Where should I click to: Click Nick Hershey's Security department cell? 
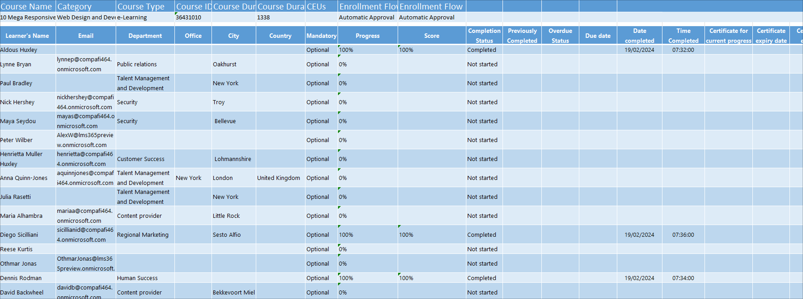[x=145, y=102]
